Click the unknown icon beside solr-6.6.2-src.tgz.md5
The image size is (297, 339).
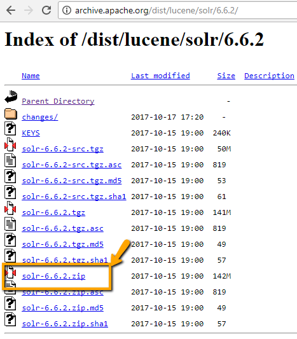[x=10, y=176]
